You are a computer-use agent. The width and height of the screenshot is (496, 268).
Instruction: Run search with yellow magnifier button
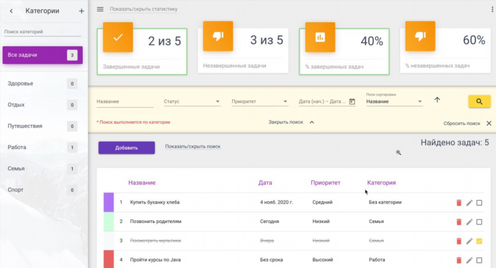coord(479,101)
